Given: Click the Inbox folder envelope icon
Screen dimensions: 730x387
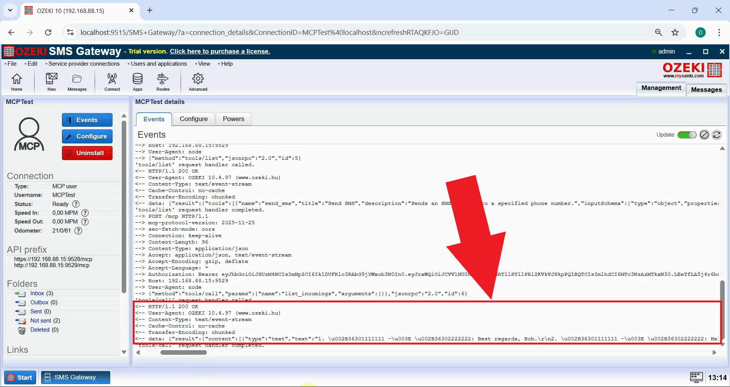Looking at the screenshot, I should click(x=20, y=294).
